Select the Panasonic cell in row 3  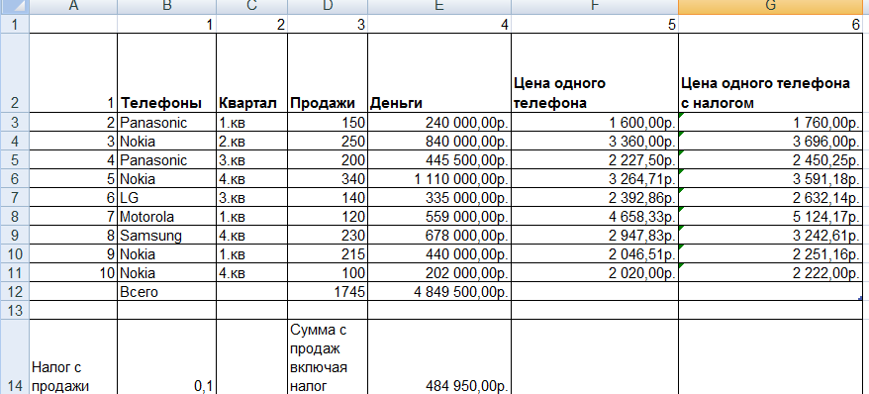(x=167, y=123)
